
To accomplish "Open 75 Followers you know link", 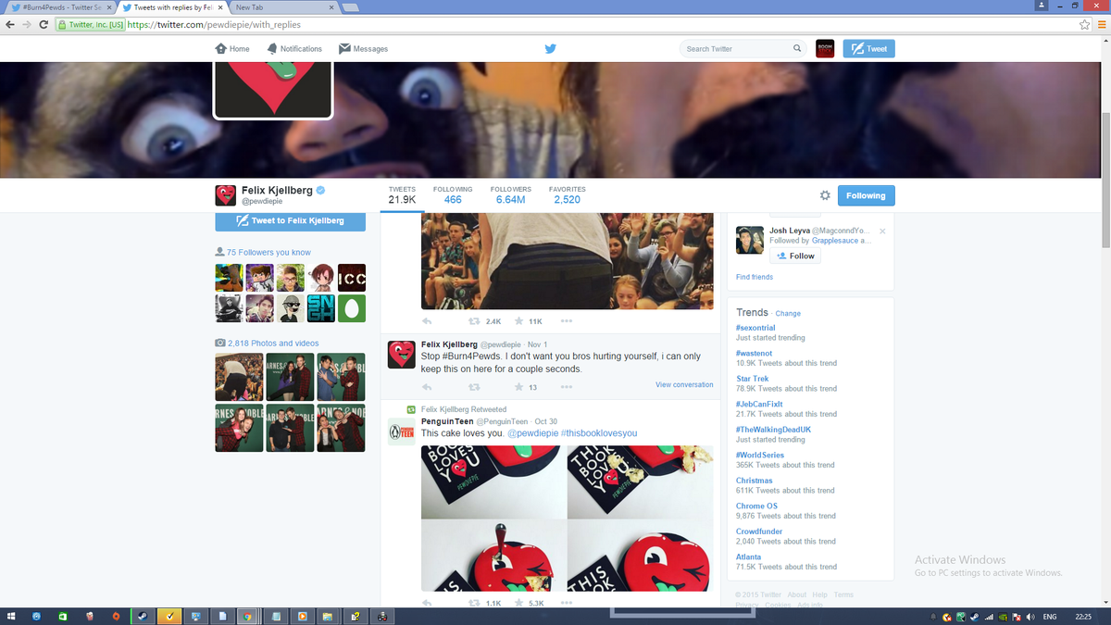I will coord(268,252).
